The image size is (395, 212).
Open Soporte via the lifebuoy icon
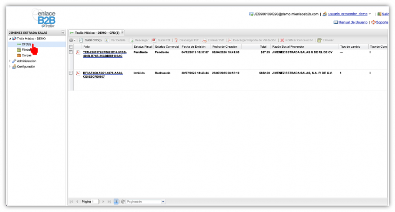[373, 22]
